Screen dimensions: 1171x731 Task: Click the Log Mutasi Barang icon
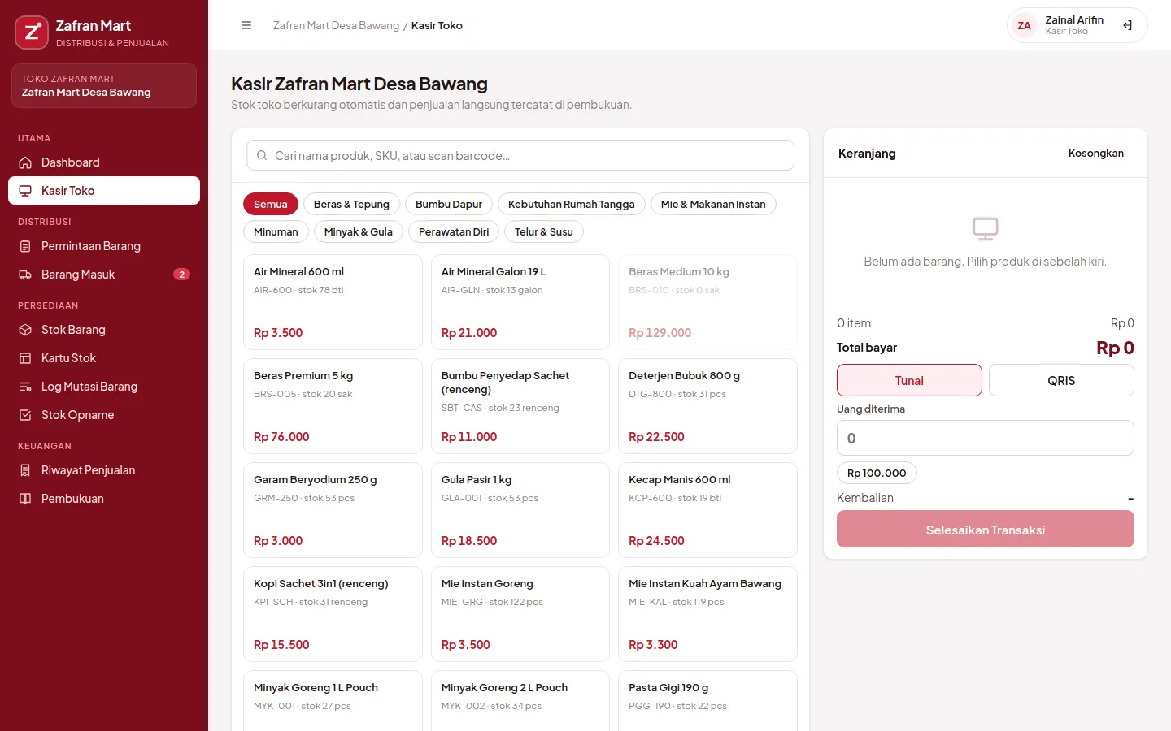[x=25, y=387]
